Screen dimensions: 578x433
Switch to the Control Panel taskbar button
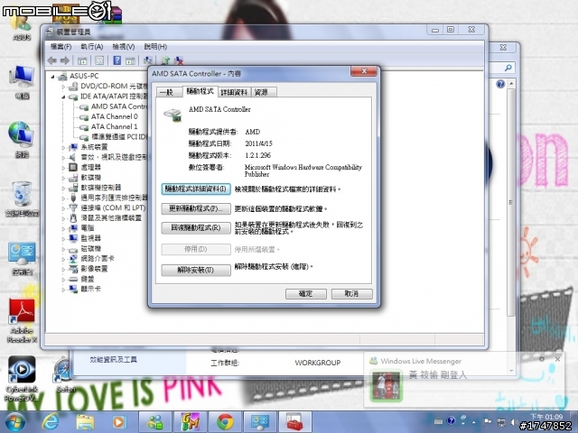260,422
